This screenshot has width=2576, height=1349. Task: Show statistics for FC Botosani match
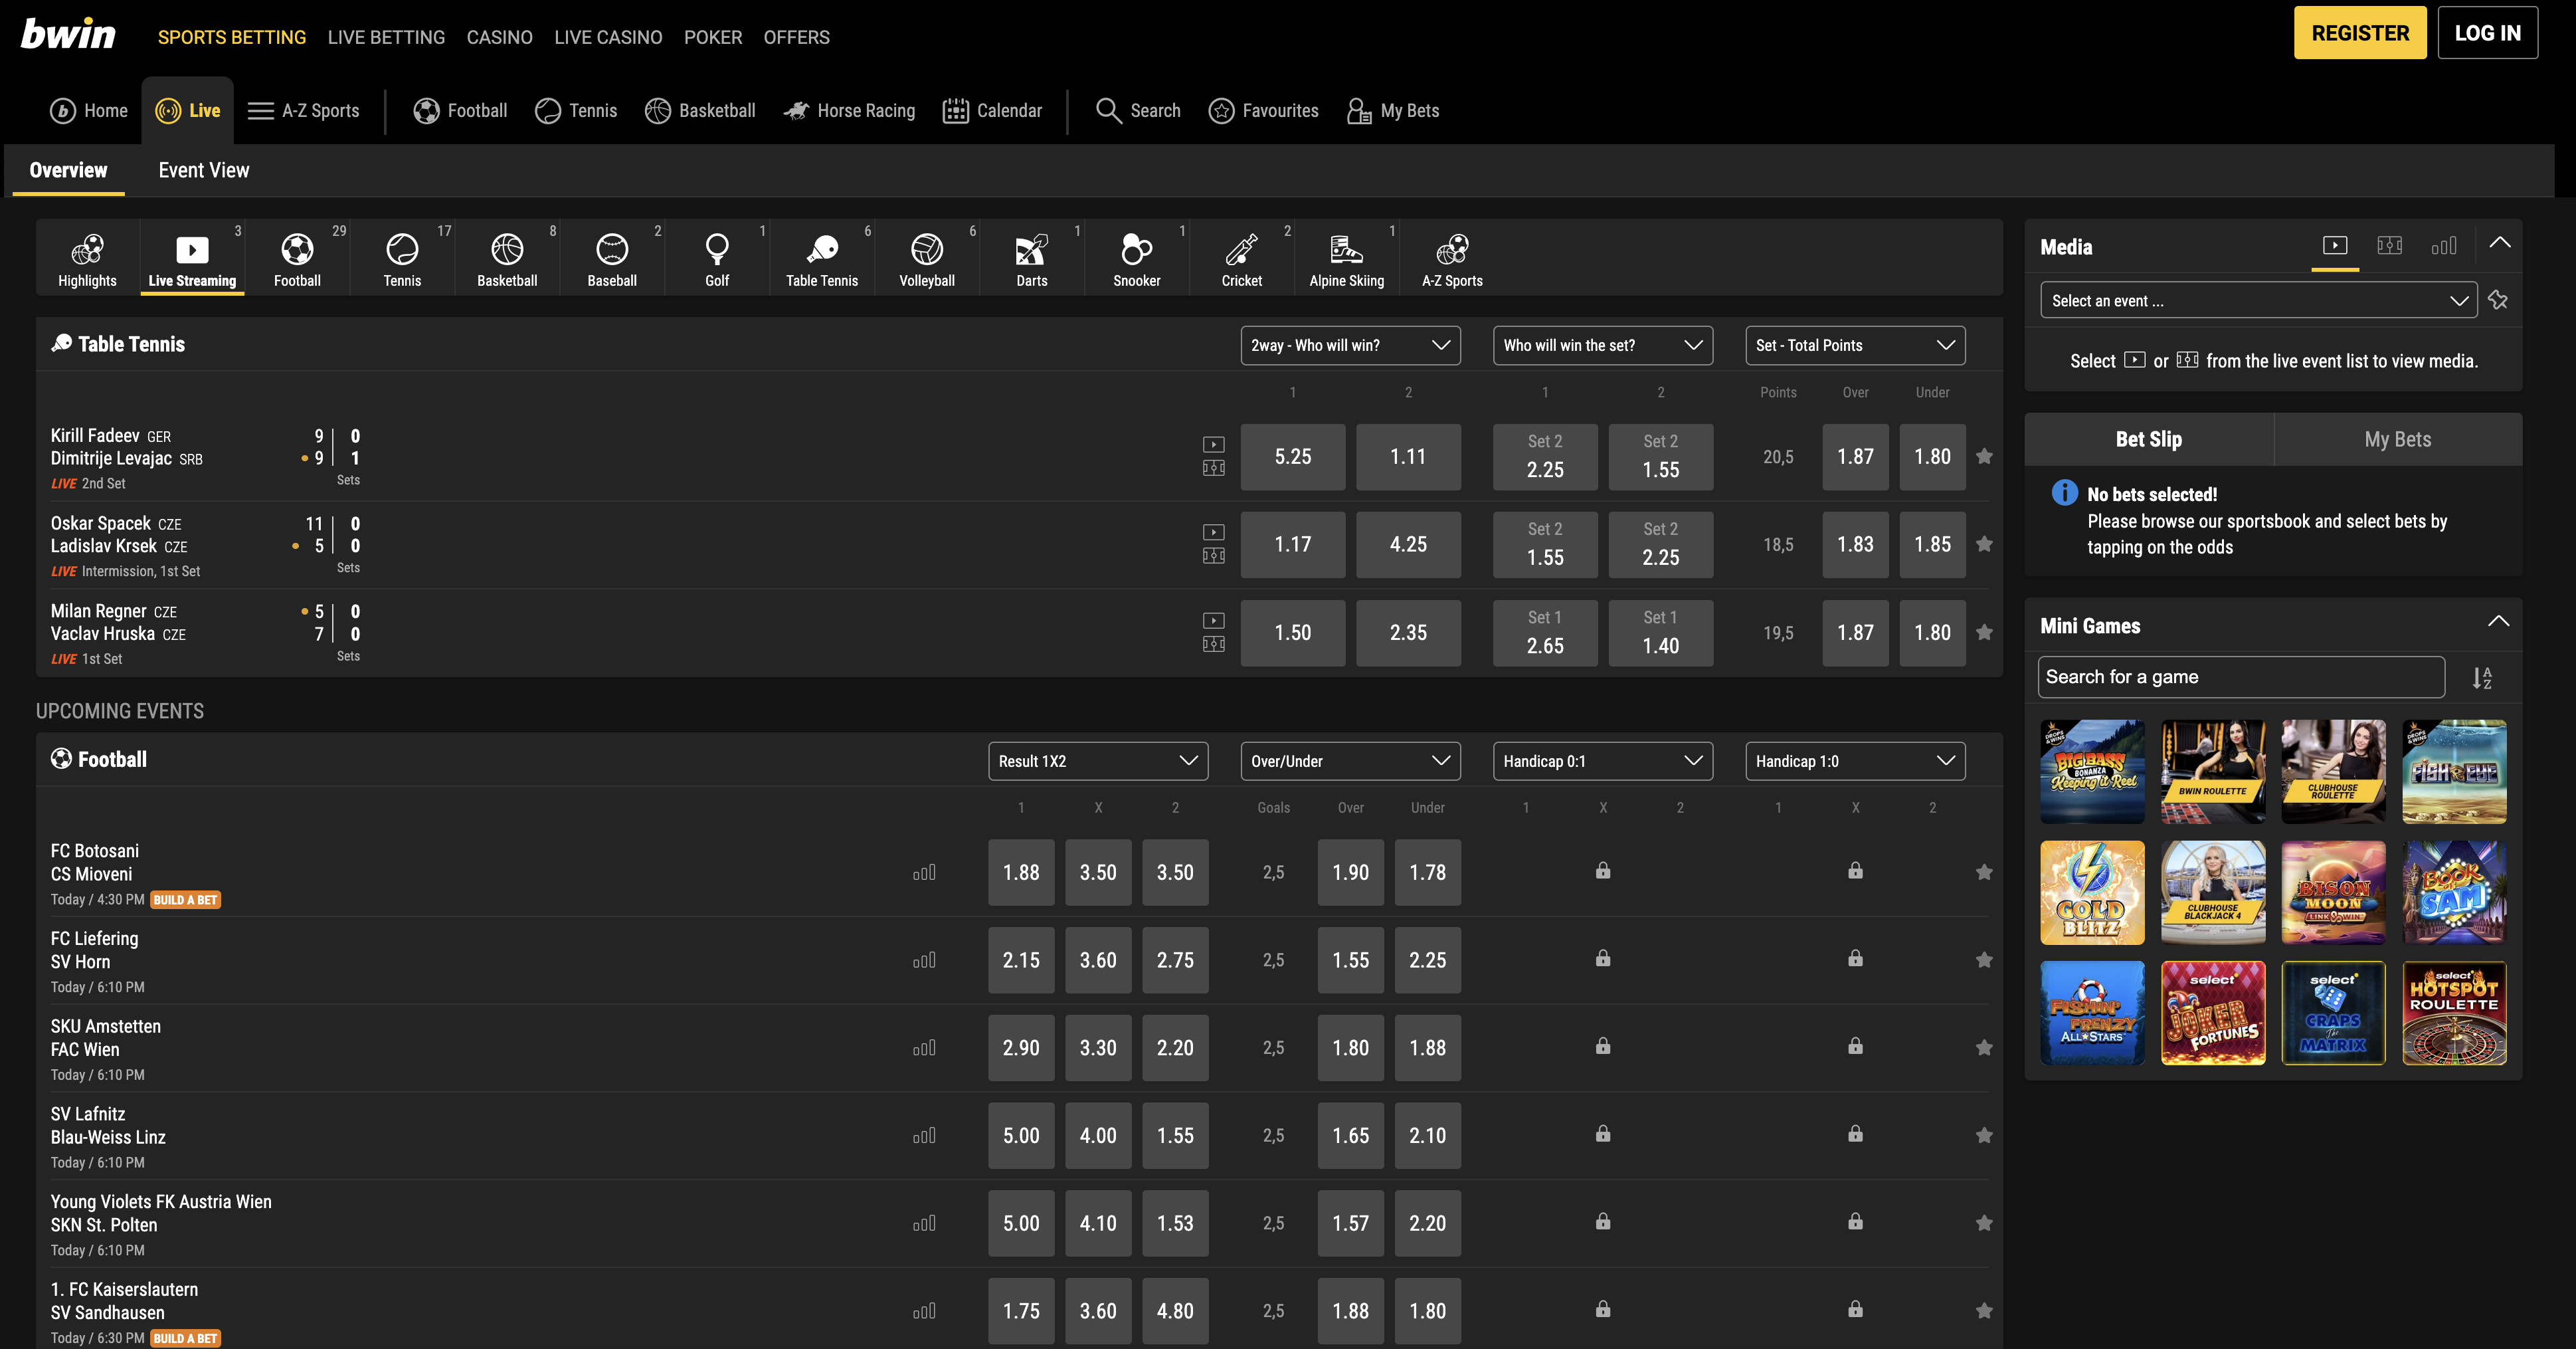click(924, 873)
